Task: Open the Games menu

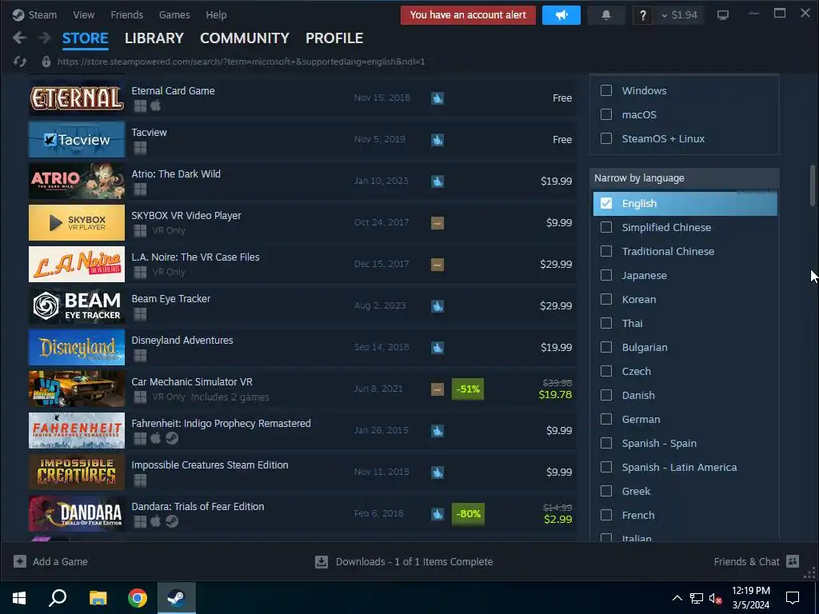Action: [174, 14]
